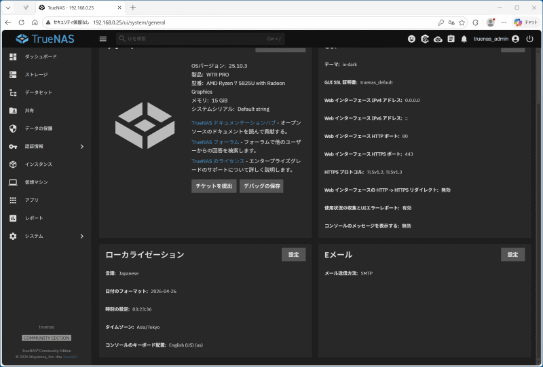This screenshot has width=543, height=367.
Task: Select the TrueNAS - 192.168.0.25 browser tab
Action: click(80, 7)
